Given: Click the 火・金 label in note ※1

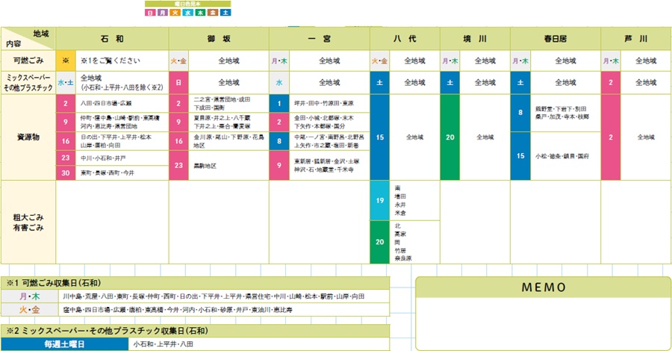Looking at the screenshot, I should click(31, 309).
